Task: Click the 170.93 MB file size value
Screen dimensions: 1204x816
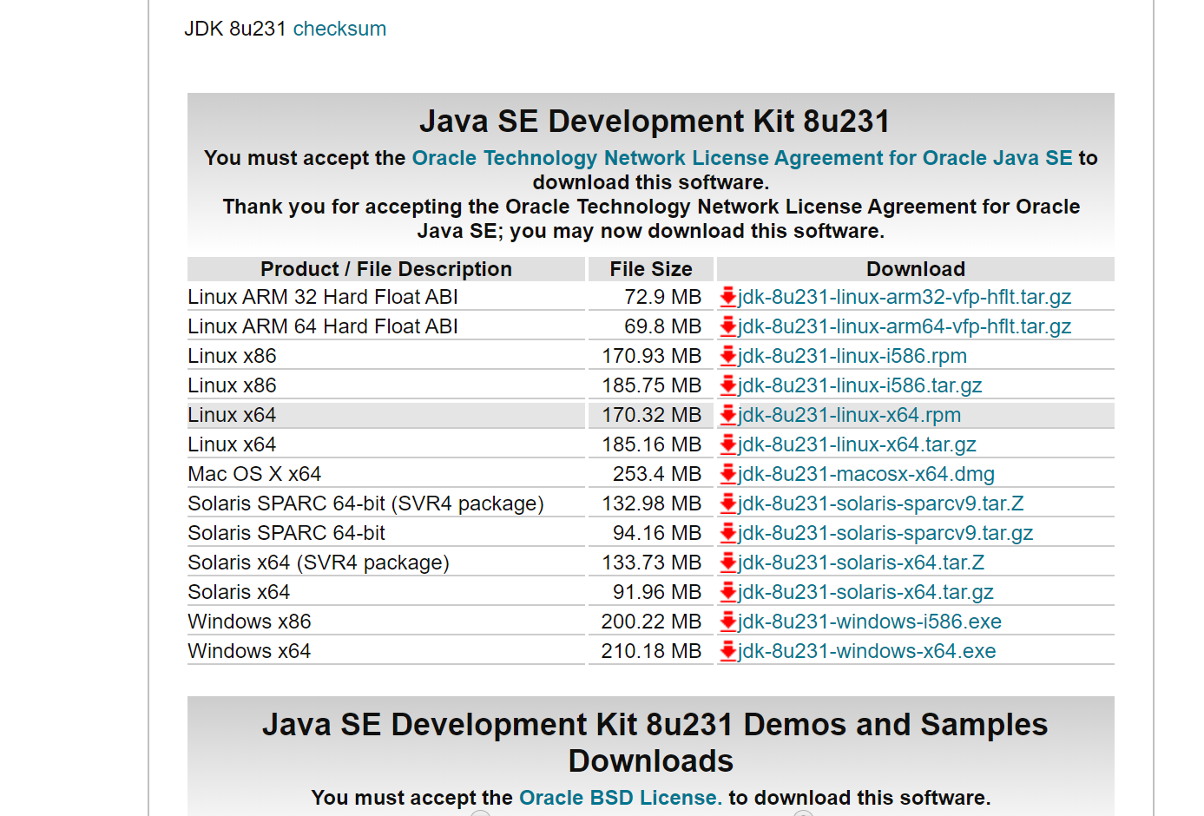Action: click(652, 356)
